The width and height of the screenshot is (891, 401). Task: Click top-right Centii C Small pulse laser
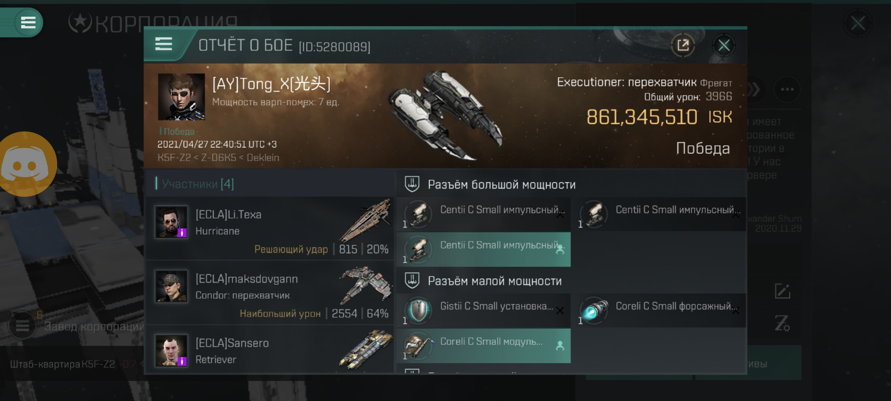659,214
